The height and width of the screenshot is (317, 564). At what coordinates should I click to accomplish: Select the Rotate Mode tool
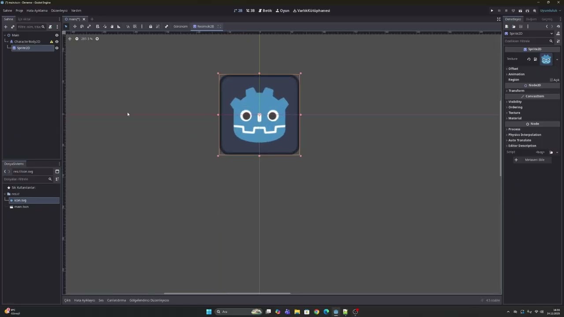click(x=82, y=26)
